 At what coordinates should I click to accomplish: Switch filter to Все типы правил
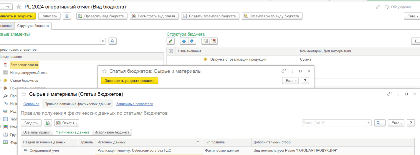[37, 132]
